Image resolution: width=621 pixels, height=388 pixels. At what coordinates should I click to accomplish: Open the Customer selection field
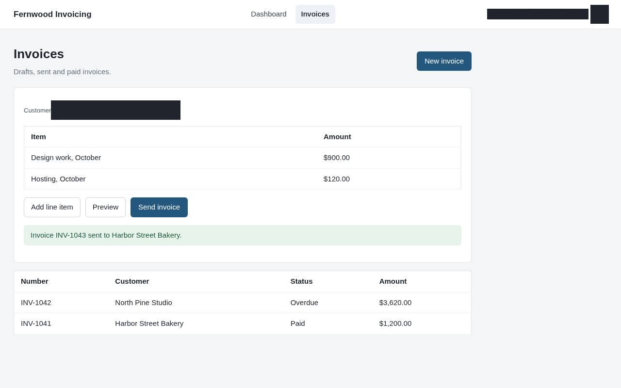115,110
